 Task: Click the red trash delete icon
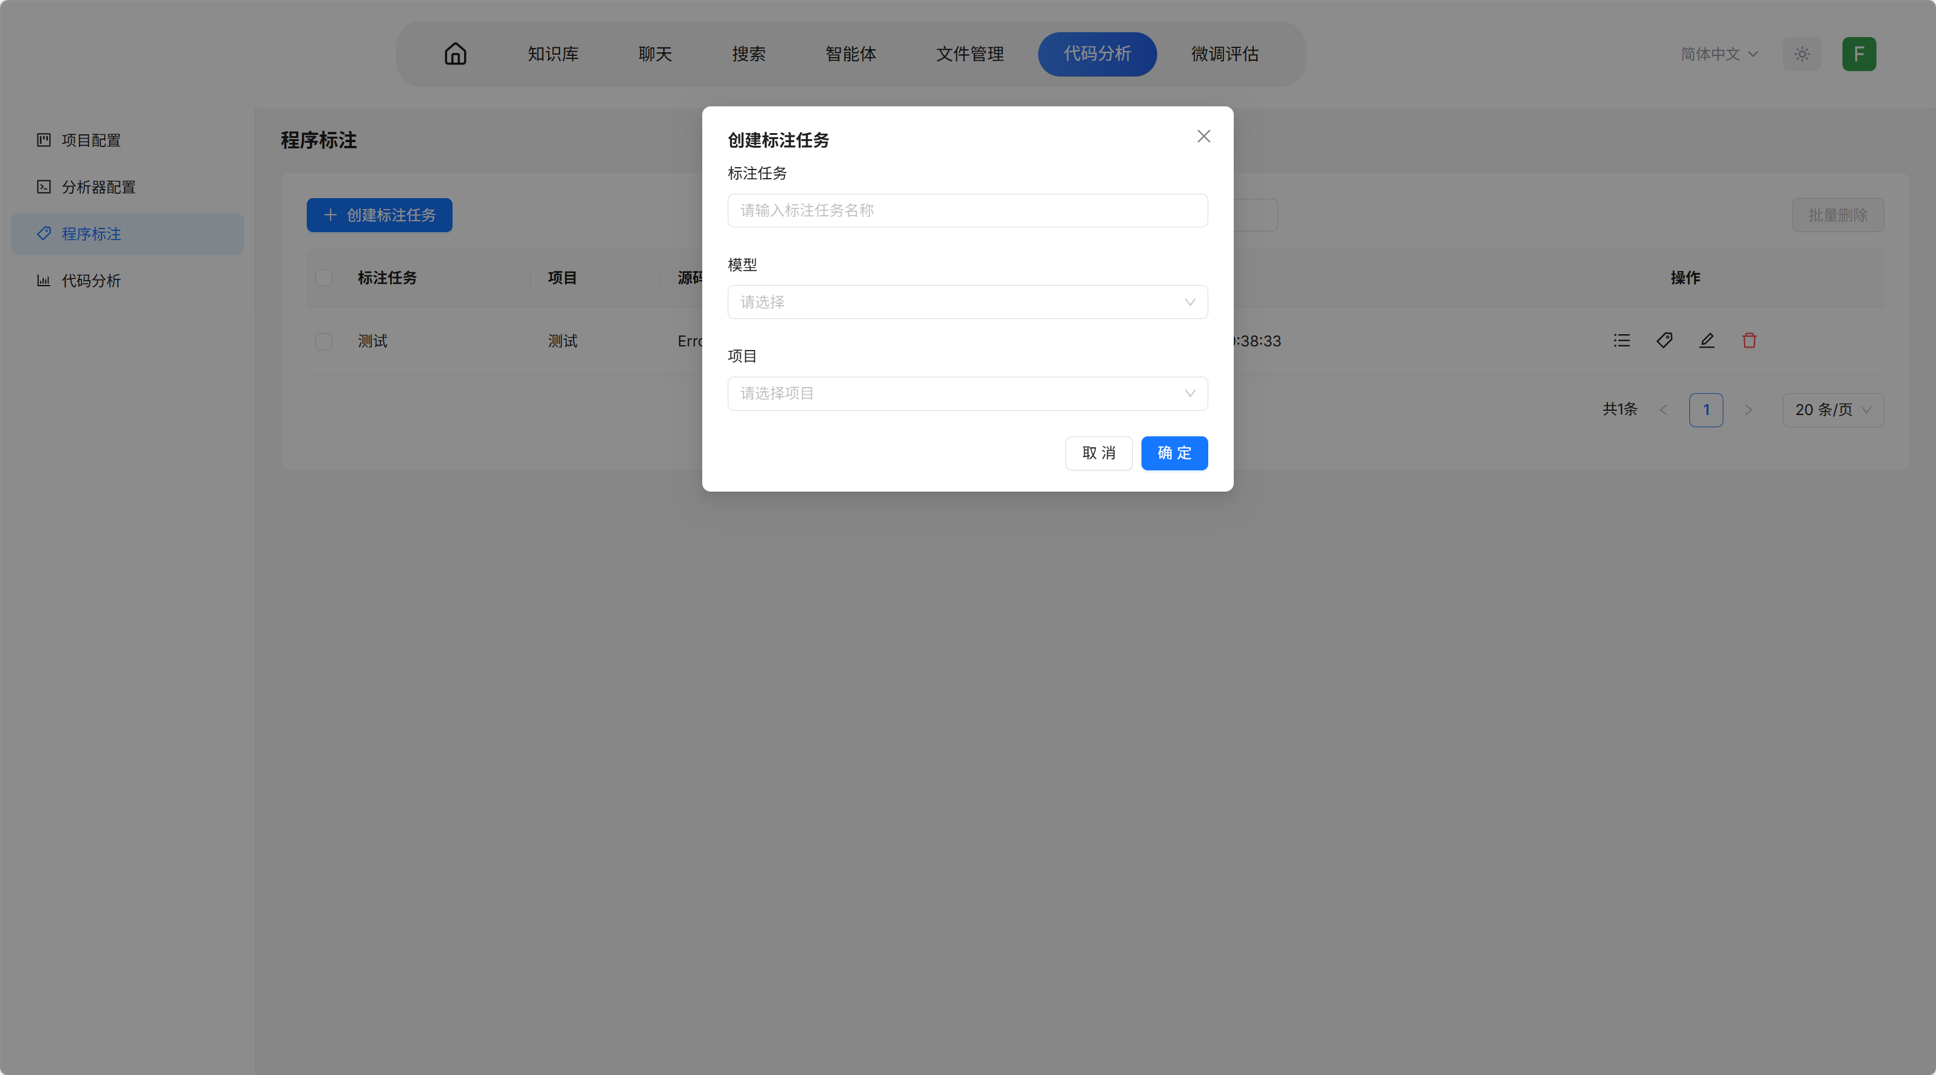click(1750, 340)
